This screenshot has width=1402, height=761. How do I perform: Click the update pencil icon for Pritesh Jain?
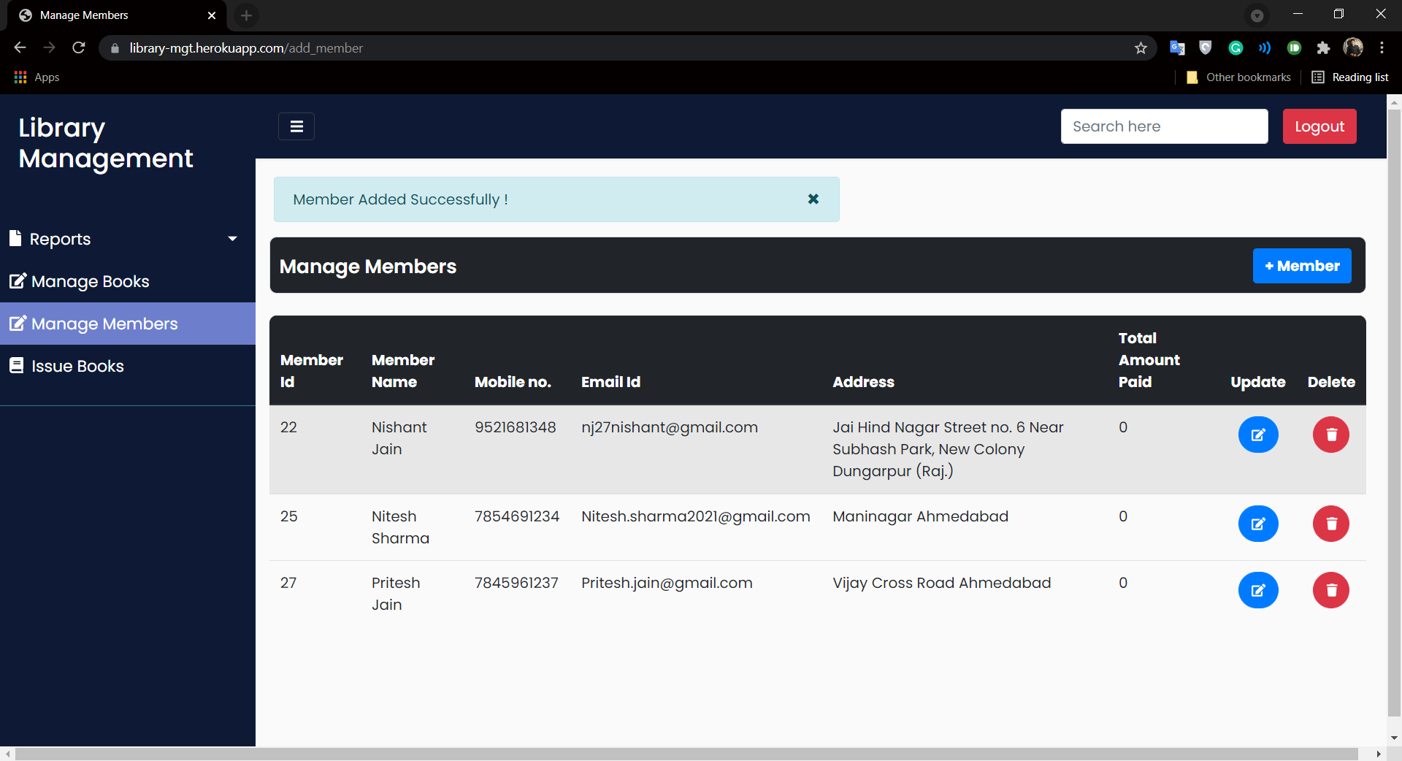pos(1258,590)
